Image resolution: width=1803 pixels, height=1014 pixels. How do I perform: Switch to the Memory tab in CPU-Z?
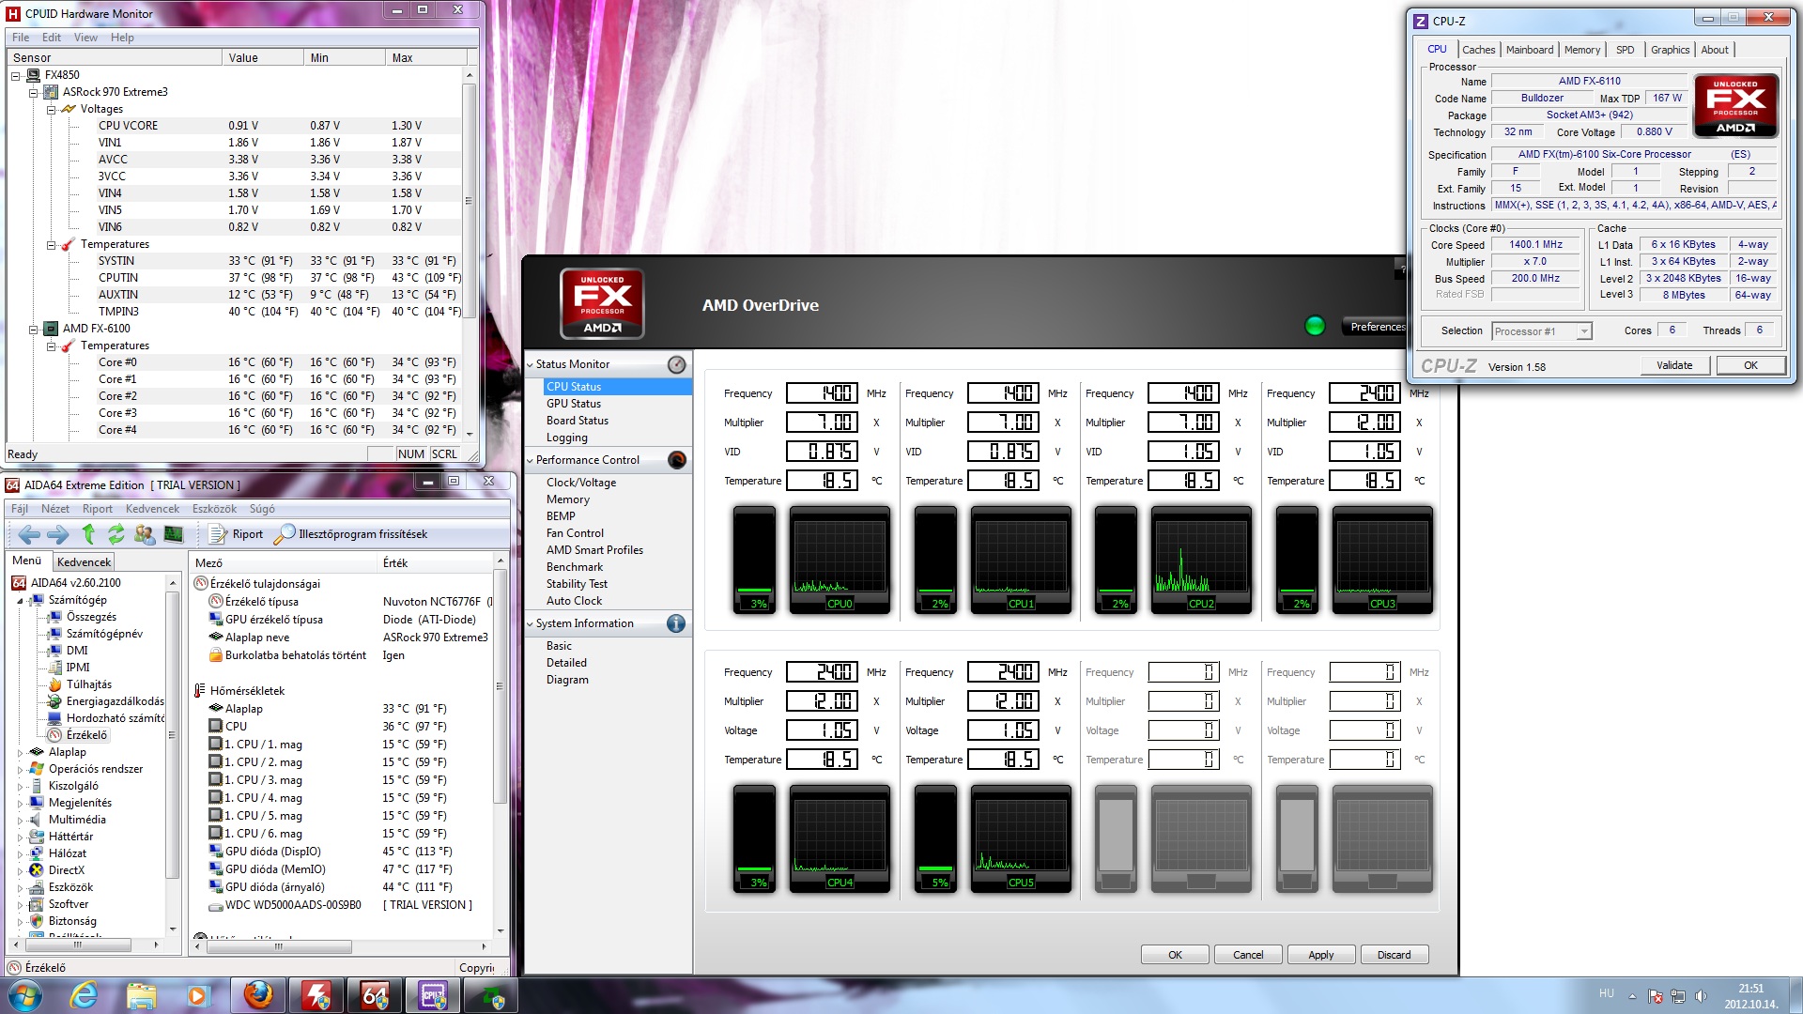coord(1582,50)
